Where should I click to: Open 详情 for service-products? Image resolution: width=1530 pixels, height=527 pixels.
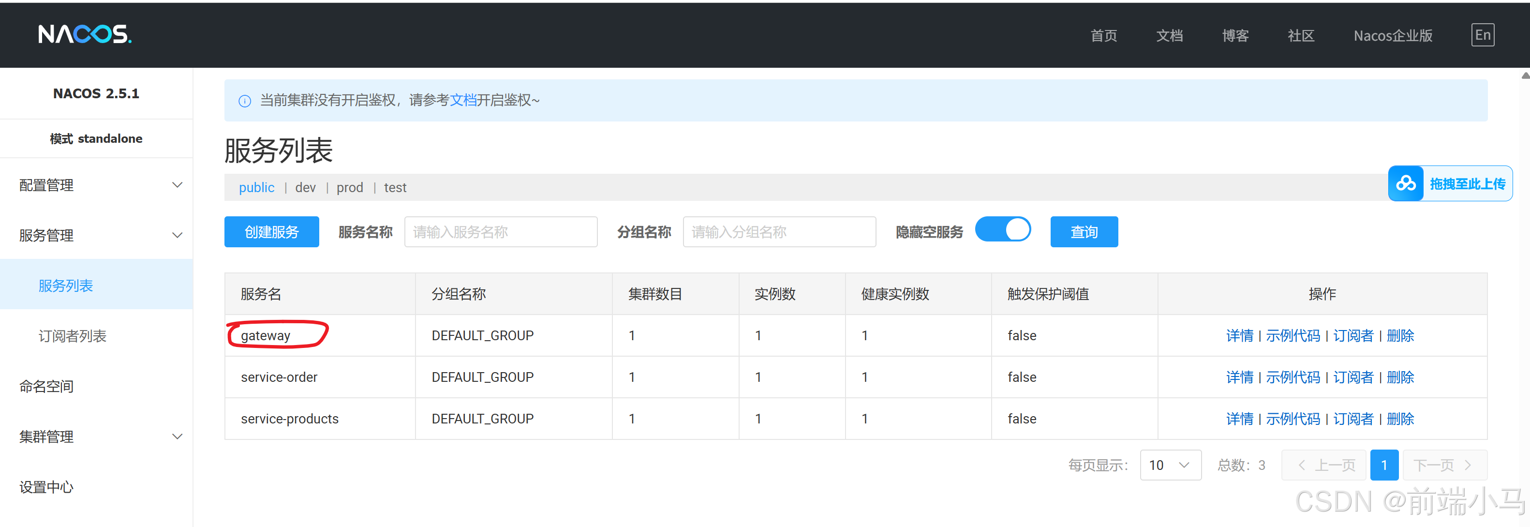(1240, 419)
